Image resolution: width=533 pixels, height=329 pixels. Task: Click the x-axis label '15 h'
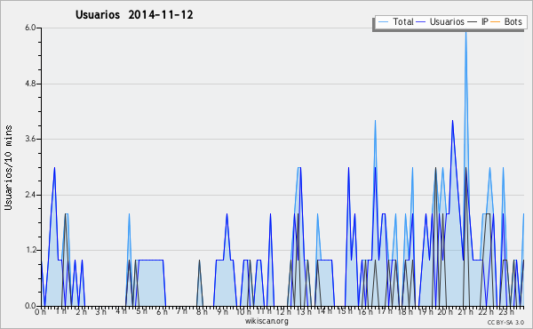pyautogui.click(x=345, y=311)
